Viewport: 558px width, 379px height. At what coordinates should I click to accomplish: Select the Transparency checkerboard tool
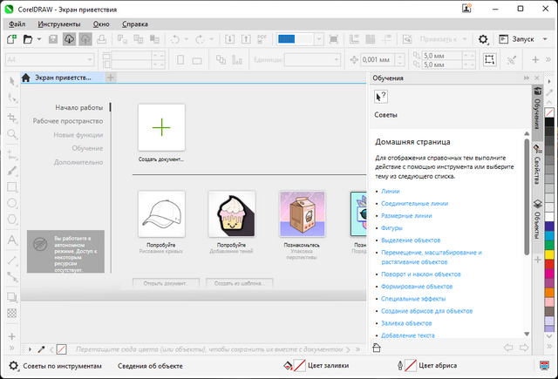click(x=12, y=313)
